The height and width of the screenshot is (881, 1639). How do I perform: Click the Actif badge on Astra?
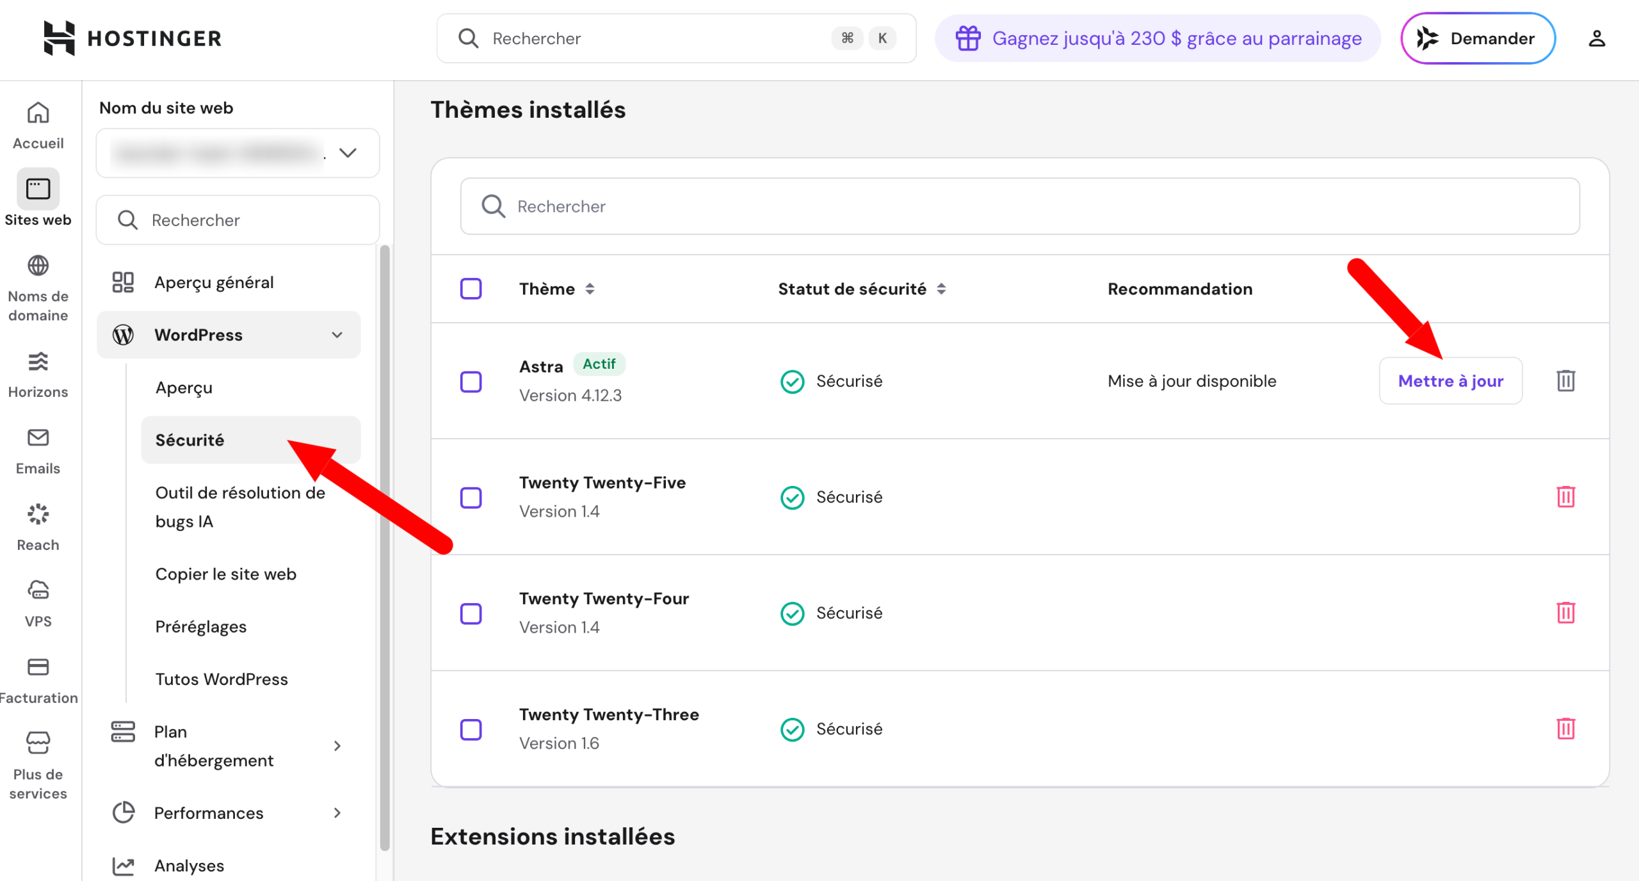click(599, 364)
